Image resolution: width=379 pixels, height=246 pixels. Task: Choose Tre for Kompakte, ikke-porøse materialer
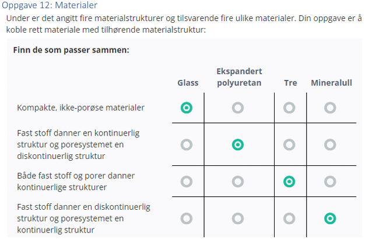coord(289,108)
